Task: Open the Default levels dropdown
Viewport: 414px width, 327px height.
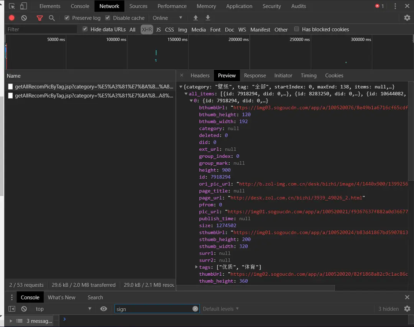Action: 220,309
